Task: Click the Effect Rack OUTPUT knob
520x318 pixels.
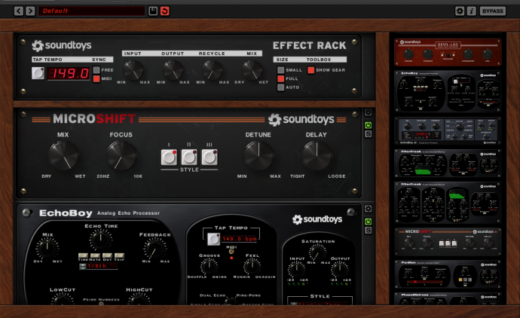Action: tap(173, 70)
